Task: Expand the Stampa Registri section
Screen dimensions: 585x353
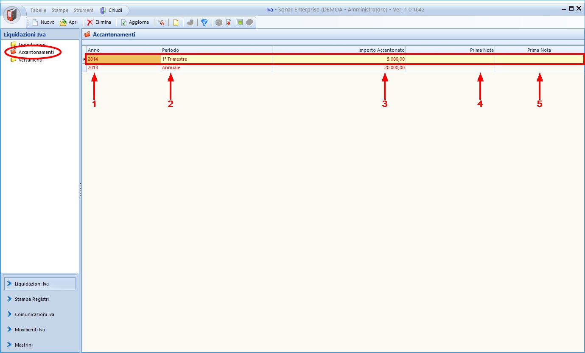Action: (32, 299)
